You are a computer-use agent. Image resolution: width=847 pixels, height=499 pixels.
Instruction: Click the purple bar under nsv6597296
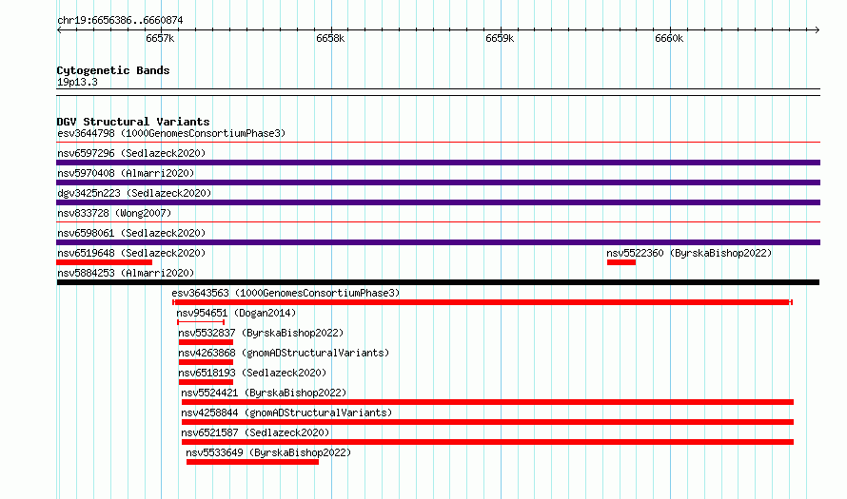pos(438,163)
